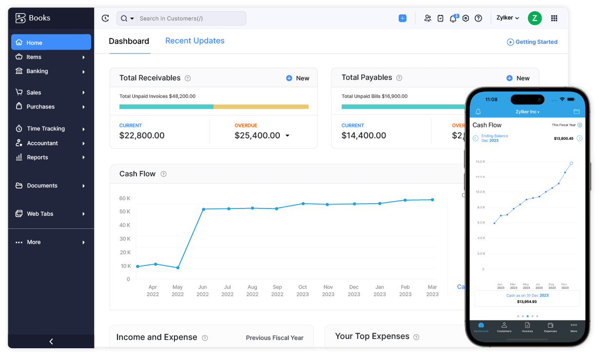This screenshot has width=599, height=356.
Task: Open the Getting Started link
Action: point(532,42)
